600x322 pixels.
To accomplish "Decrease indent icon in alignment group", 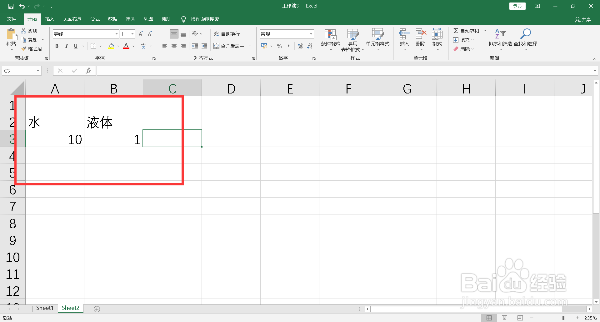I will pyautogui.click(x=195, y=46).
